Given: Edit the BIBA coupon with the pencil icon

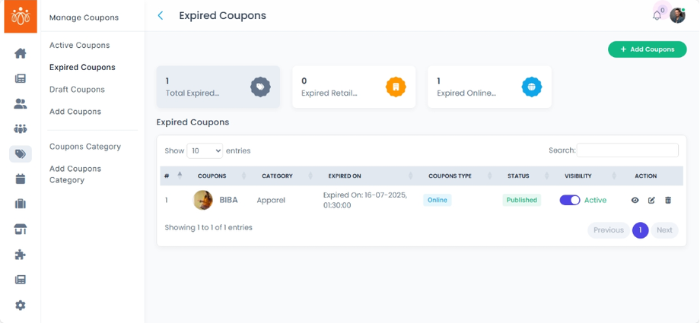Looking at the screenshot, I should point(651,200).
